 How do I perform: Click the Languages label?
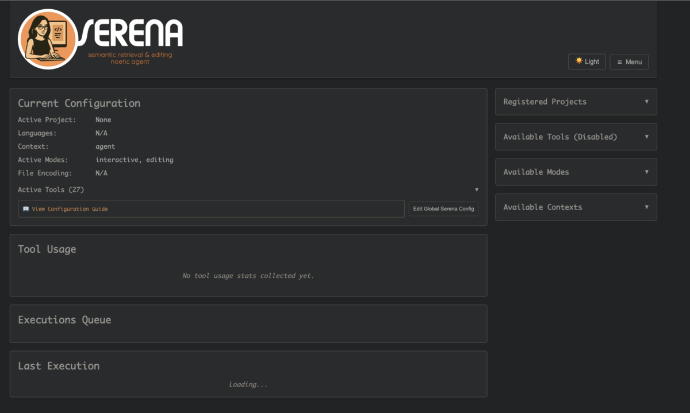coord(37,133)
